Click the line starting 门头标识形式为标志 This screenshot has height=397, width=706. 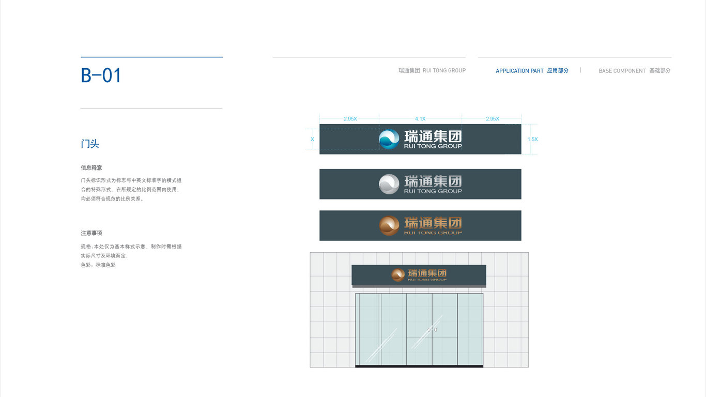click(x=131, y=180)
